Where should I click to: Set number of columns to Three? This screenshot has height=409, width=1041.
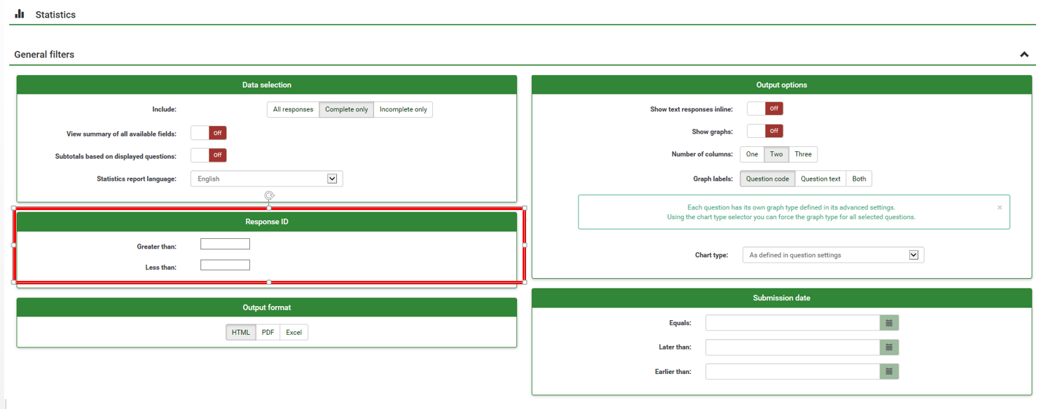(803, 154)
